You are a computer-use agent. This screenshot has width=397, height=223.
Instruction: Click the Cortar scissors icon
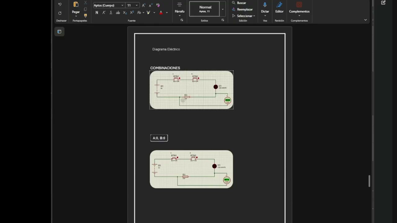(x=86, y=3)
